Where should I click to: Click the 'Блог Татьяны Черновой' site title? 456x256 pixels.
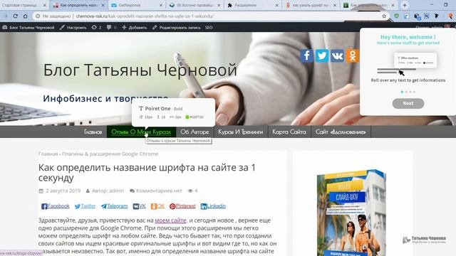tap(140, 70)
